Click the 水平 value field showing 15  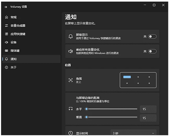point(148,109)
